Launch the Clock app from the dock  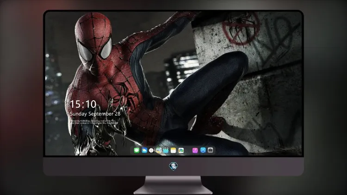coord(151,150)
